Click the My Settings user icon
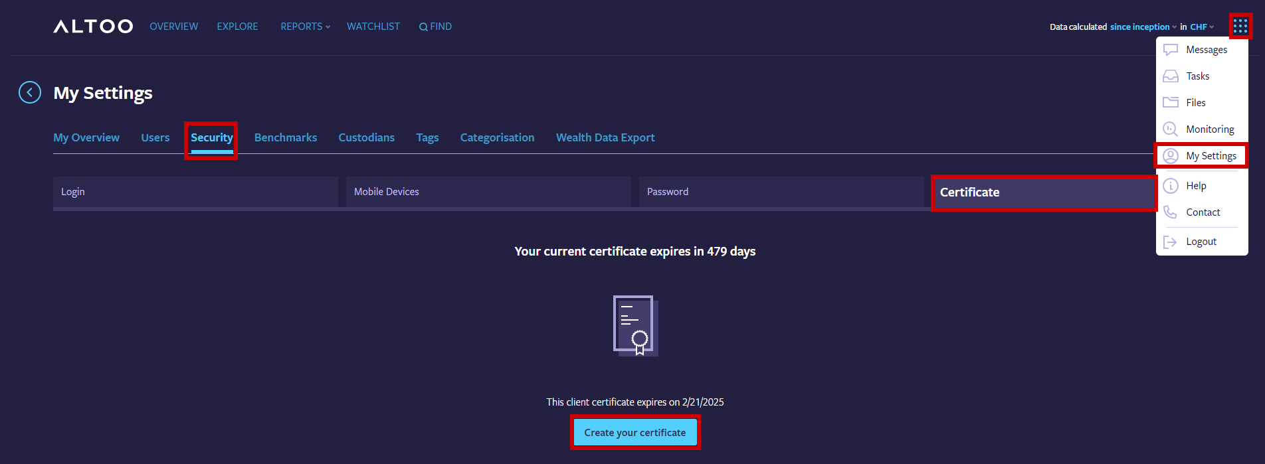This screenshot has height=464, width=1265. pyautogui.click(x=1171, y=156)
